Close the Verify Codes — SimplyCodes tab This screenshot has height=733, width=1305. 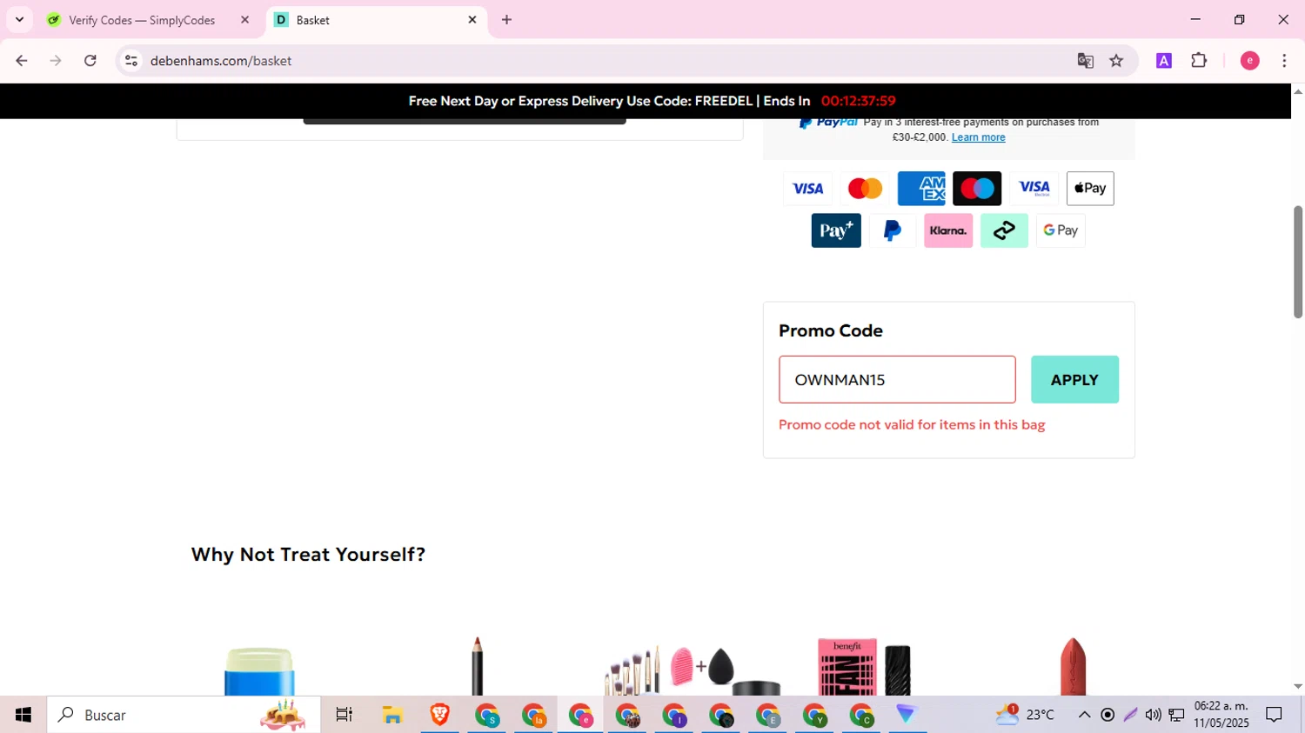[244, 20]
